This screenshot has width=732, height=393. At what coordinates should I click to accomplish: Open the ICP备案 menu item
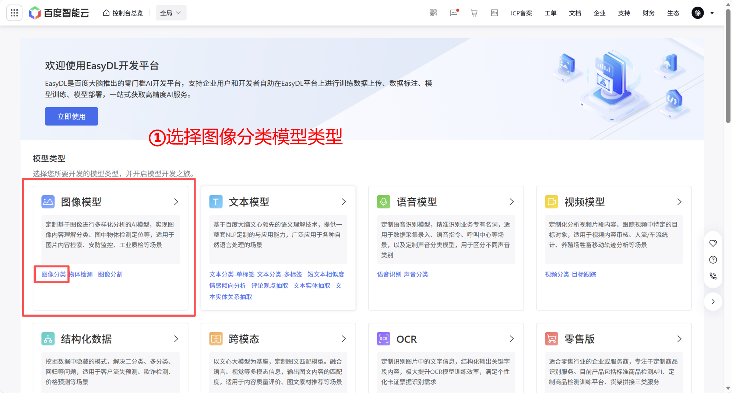click(x=521, y=13)
